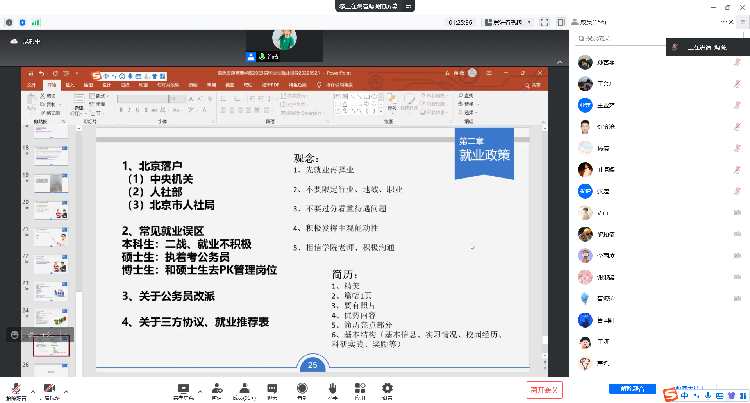Expand the 选择 select dropdown
Viewport: 750px width, 403px height.
[468, 112]
